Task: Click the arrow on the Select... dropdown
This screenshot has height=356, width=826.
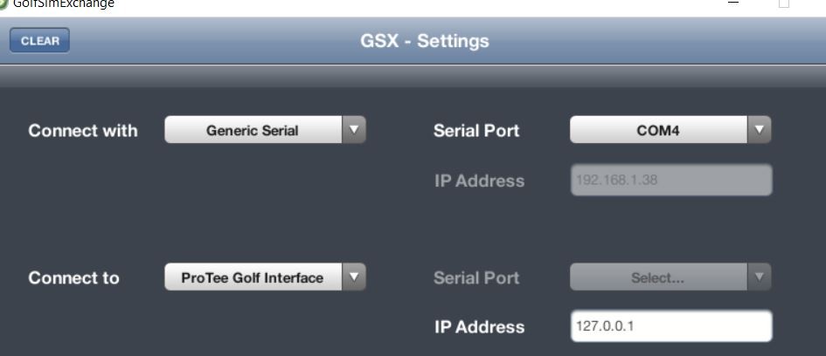Action: tap(759, 277)
